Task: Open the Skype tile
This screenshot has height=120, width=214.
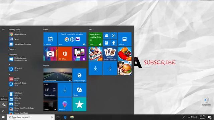Action: [79, 90]
